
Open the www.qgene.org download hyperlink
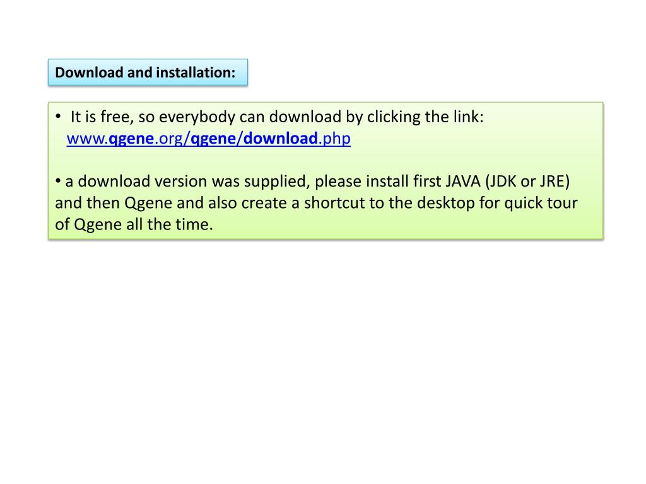pos(208,139)
